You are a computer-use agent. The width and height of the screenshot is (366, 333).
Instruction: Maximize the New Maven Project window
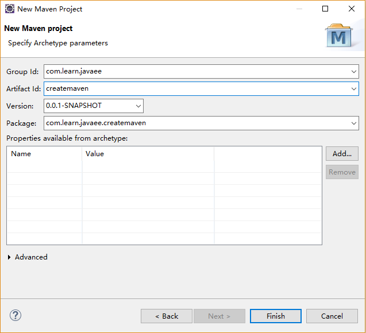tap(325, 9)
